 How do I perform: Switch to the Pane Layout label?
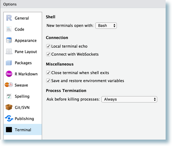coord(26,52)
